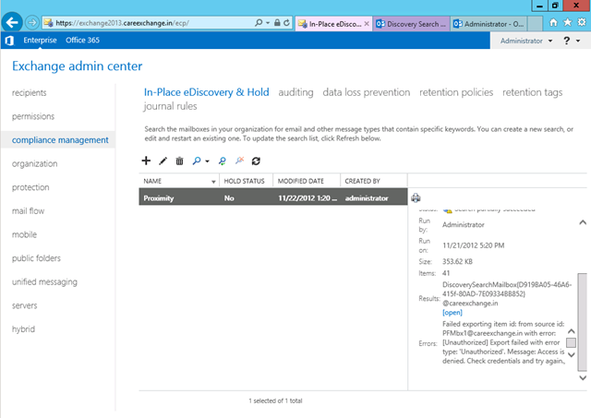Click the Help question mark icon
Image resolution: width=591 pixels, height=418 pixels.
566,41
